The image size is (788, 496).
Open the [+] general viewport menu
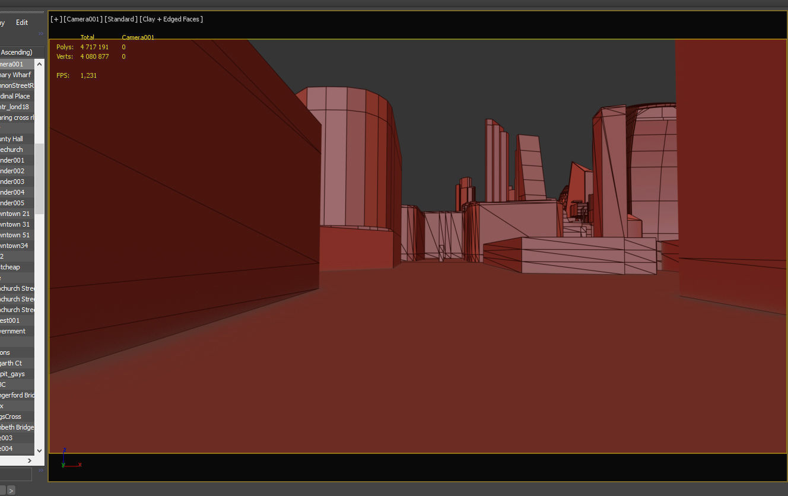[x=56, y=19]
